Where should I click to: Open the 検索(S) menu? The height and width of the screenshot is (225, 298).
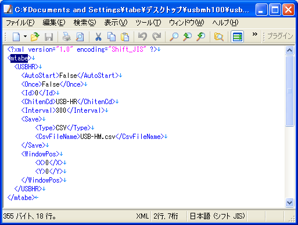[85, 23]
